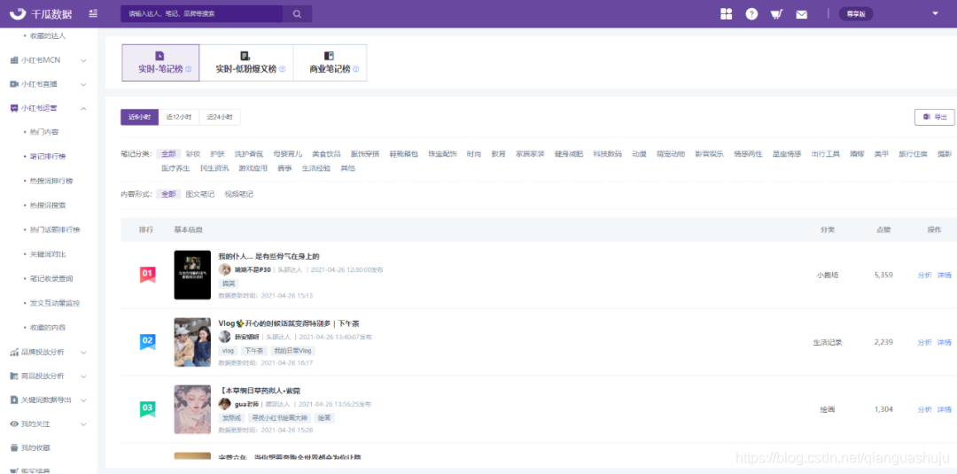Filter note category by 美食饮品
This screenshot has height=474, width=957.
[x=326, y=154]
